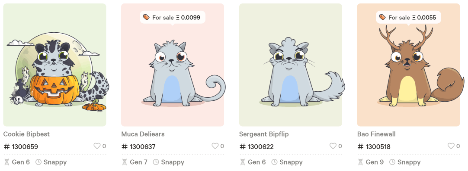Click the For sale 0.0099 price bubble
This screenshot has height=171, width=468.
[x=173, y=18]
